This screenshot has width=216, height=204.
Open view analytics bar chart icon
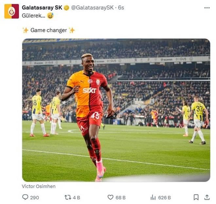[153, 197]
